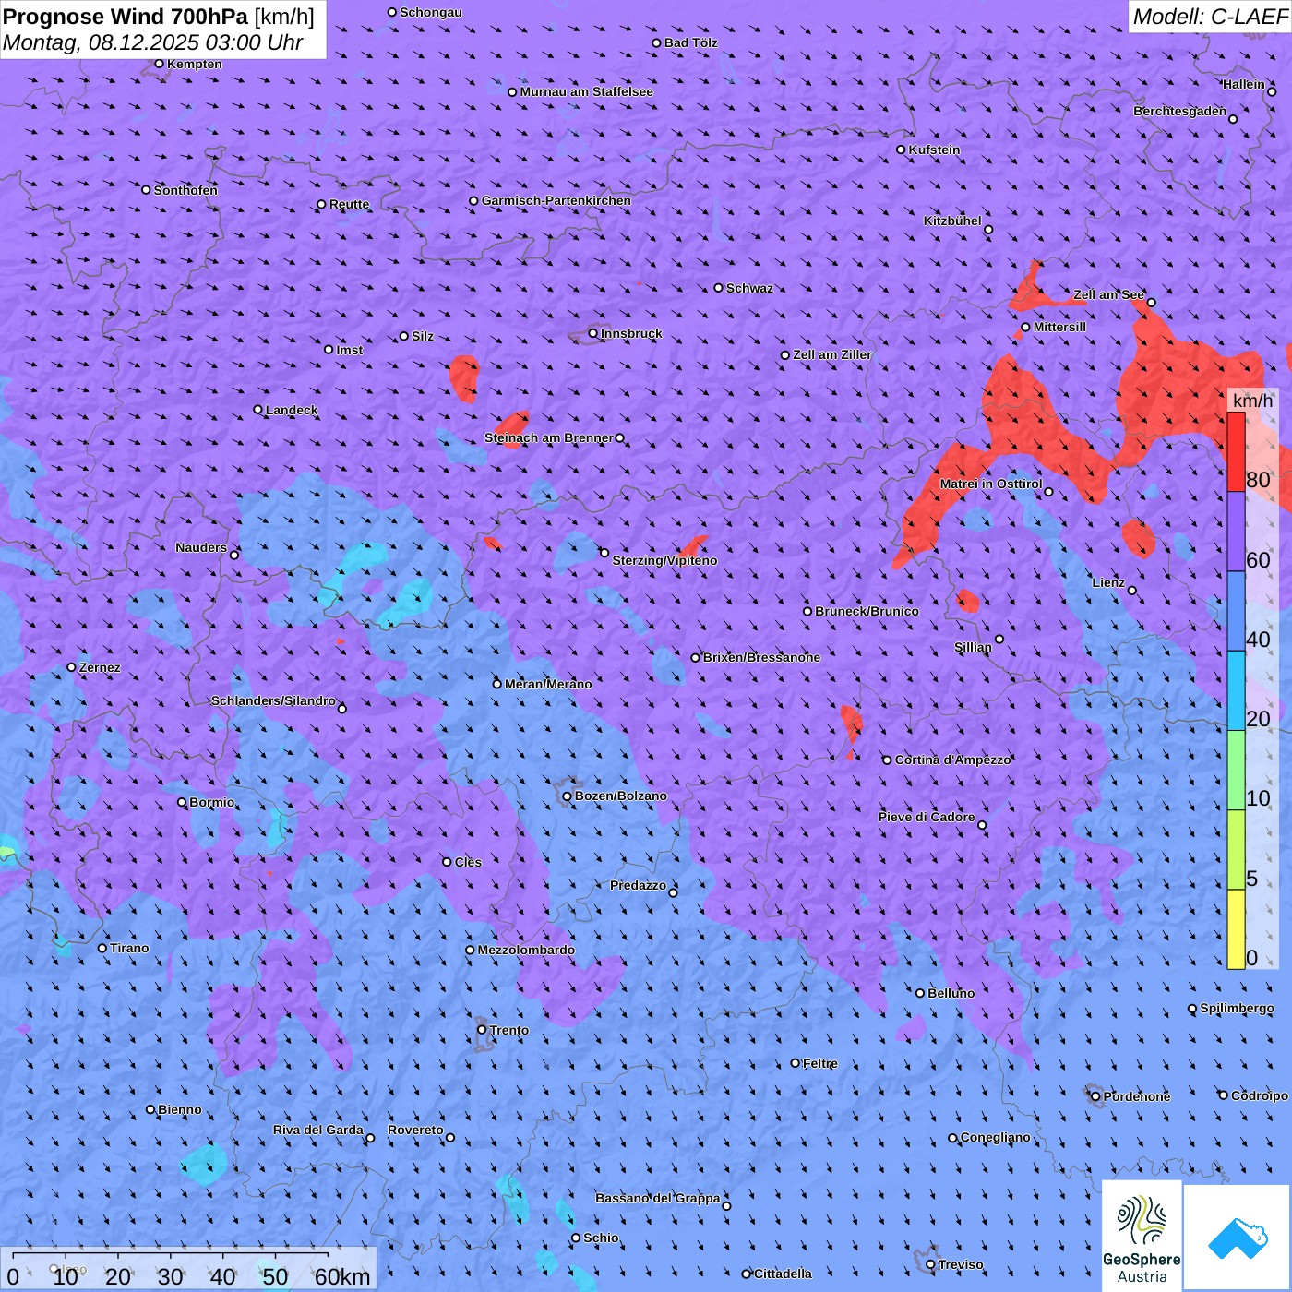Click the Sillian city label
The width and height of the screenshot is (1292, 1292).
973,647
